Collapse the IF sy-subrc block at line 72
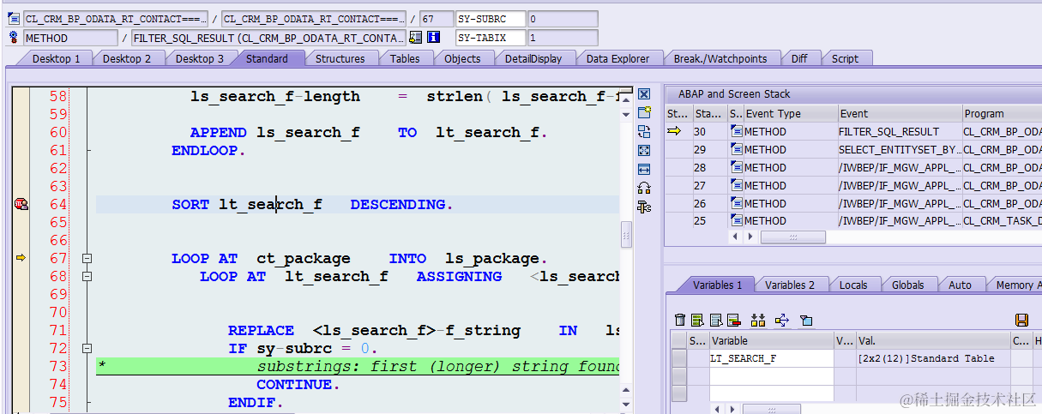This screenshot has width=1042, height=414. point(87,349)
